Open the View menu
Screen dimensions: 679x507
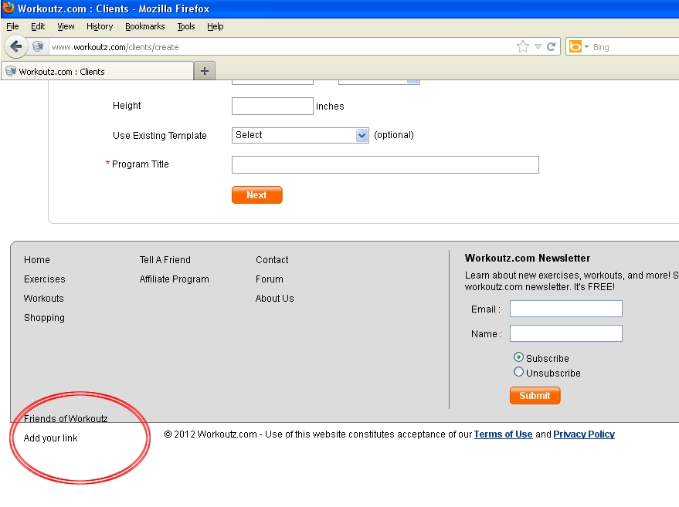[x=66, y=26]
